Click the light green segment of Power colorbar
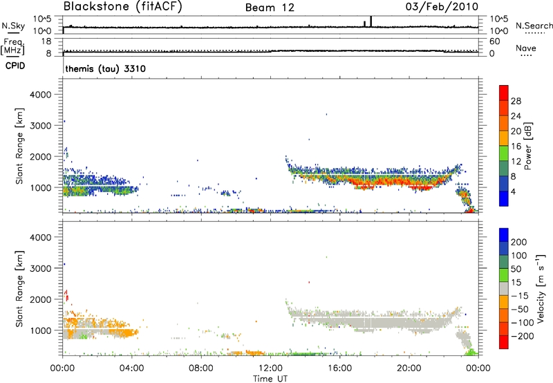 504,153
